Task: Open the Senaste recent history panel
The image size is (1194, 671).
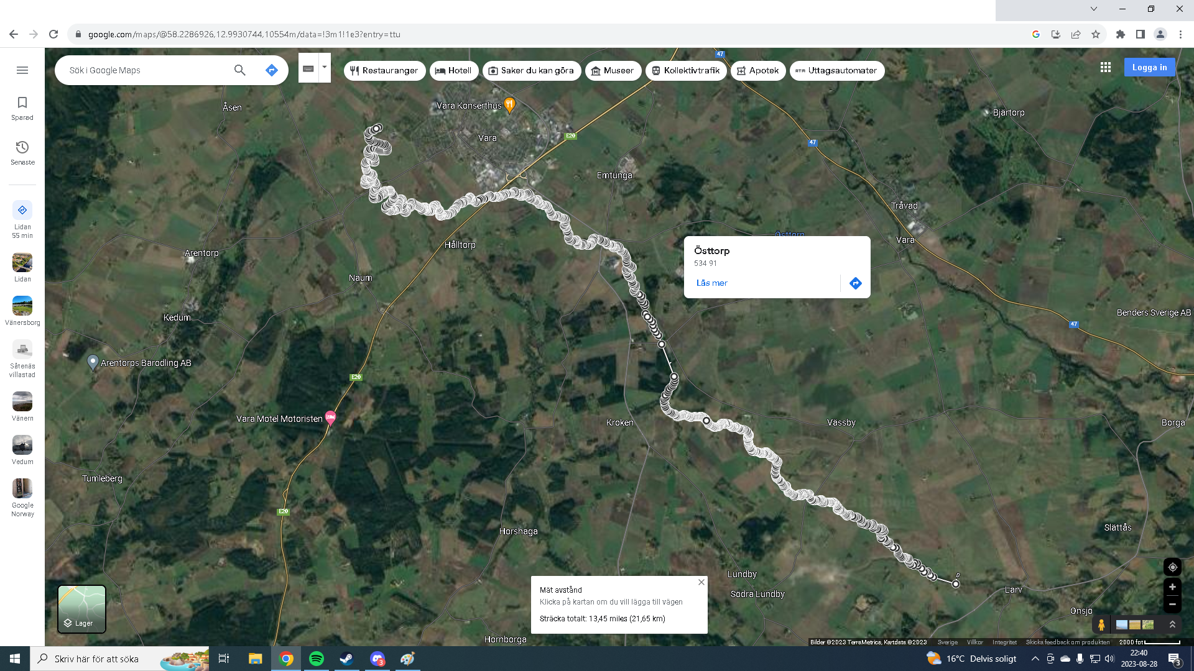Action: [x=22, y=152]
